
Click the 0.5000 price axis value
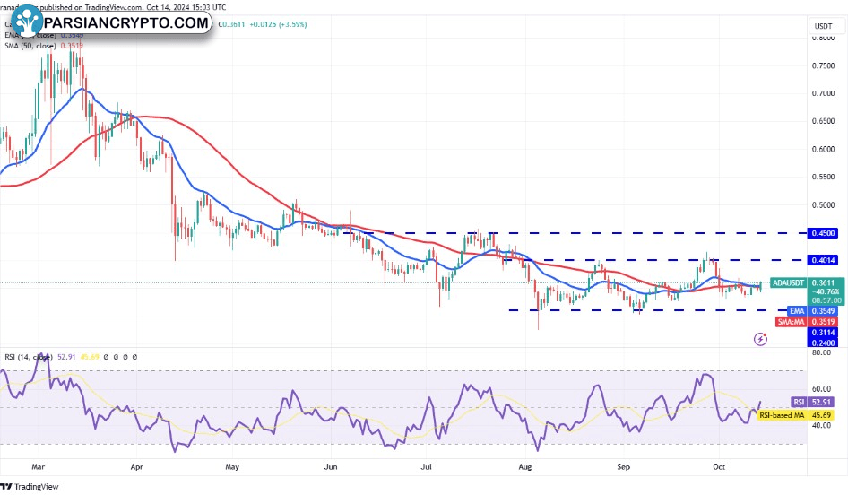(823, 205)
